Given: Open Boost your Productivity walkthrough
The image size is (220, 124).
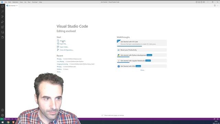Looking at the screenshot, I should point(142,50).
